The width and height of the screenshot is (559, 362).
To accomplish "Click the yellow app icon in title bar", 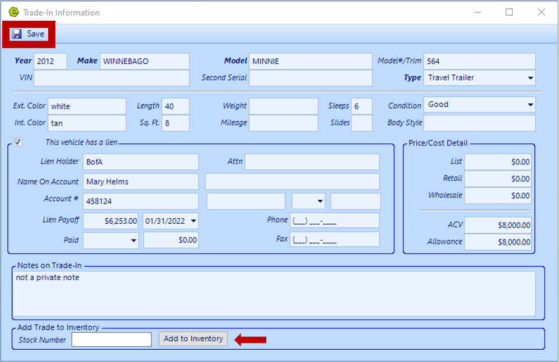I will tap(13, 12).
